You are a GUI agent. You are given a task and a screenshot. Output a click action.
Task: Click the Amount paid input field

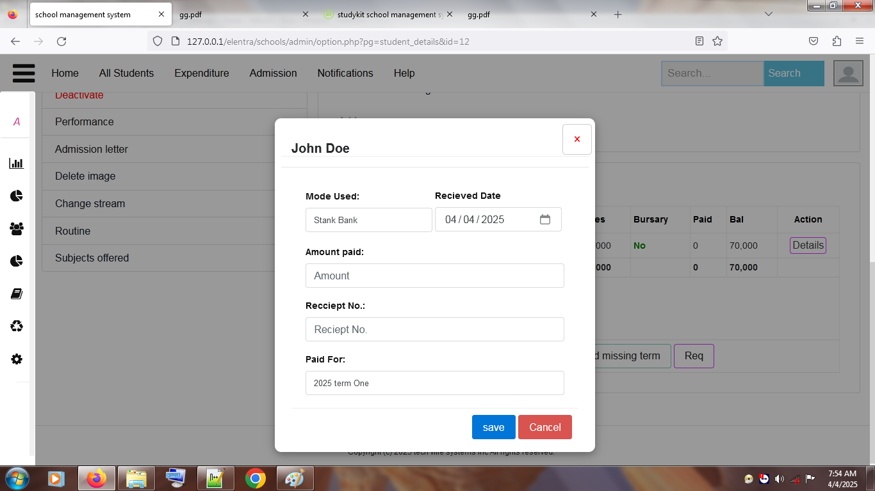click(434, 276)
